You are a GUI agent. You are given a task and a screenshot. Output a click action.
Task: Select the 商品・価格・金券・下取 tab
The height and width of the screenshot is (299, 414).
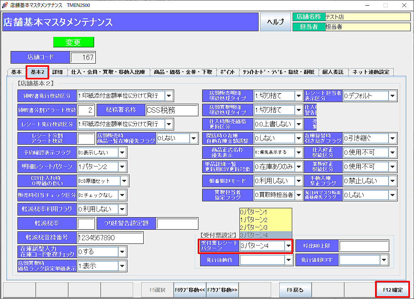182,72
